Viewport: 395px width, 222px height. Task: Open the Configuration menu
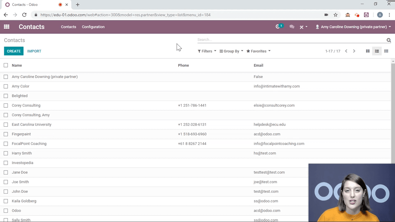point(93,27)
